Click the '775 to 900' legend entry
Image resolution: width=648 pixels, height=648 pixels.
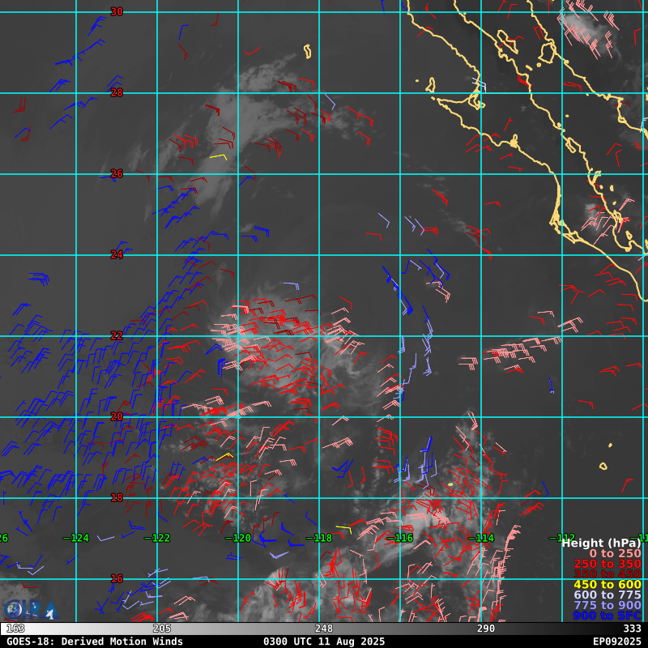click(607, 605)
